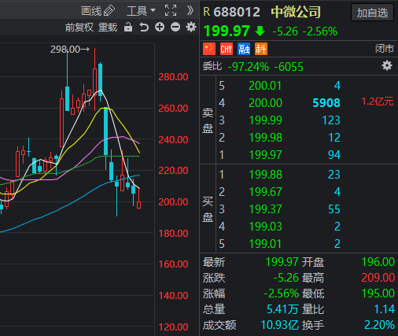Click the 280.00 price axis label
This screenshot has width=398, height=336.
click(x=173, y=77)
